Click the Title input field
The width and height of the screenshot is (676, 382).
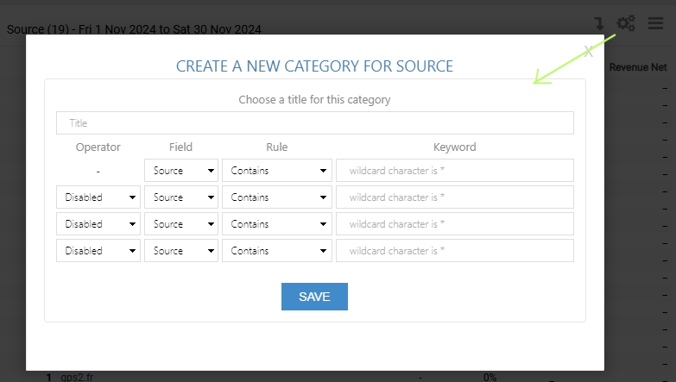[x=315, y=122]
